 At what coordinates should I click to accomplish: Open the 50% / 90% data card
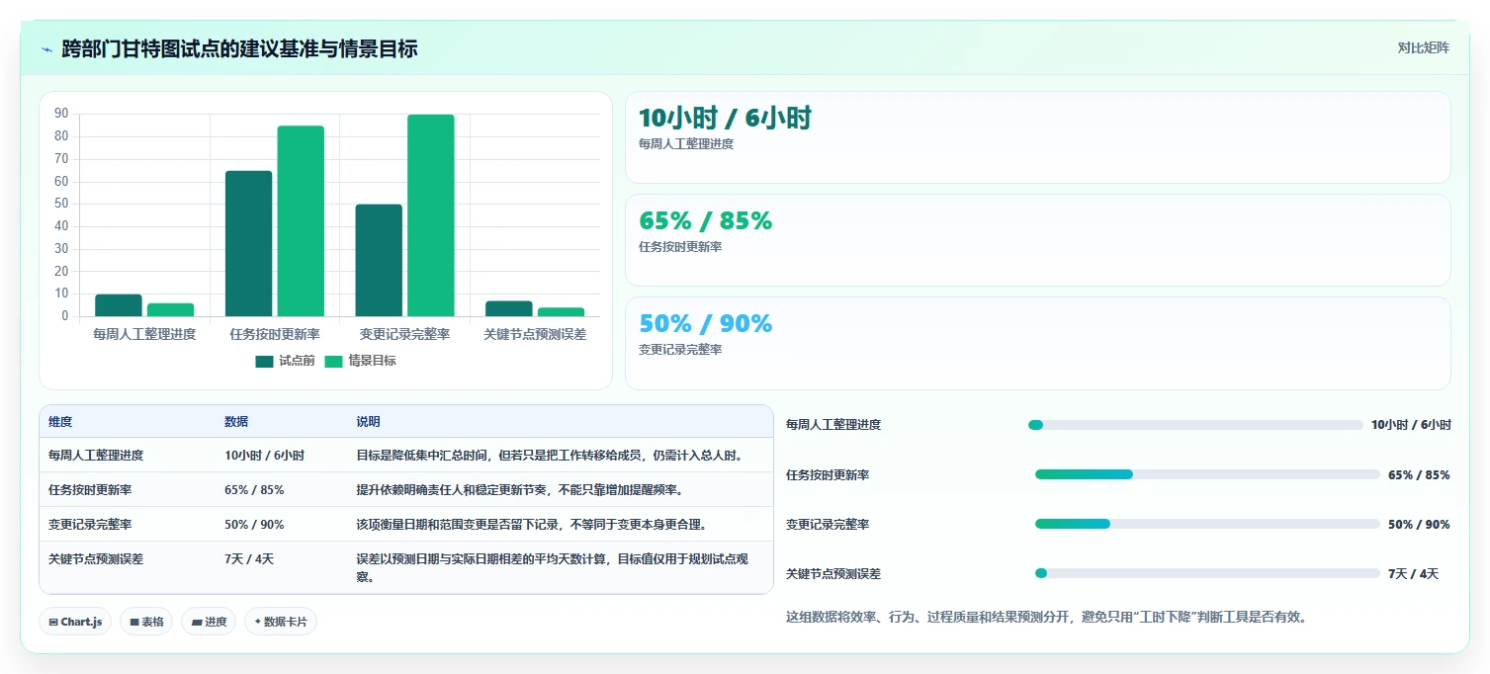[1038, 343]
